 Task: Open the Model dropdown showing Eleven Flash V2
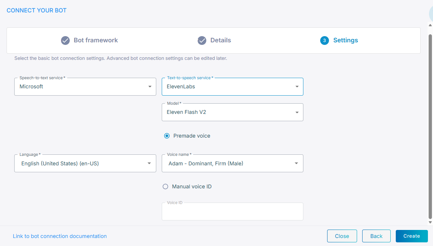232,112
